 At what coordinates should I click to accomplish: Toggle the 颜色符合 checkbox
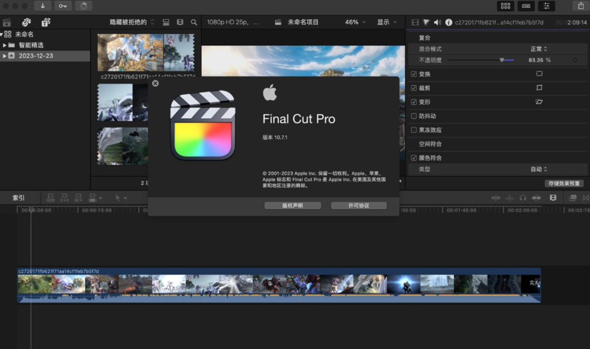pos(414,158)
